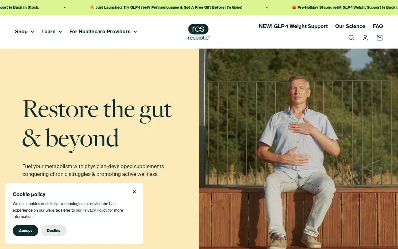
Task: Open For Healthcare Providers menu
Action: (x=103, y=31)
